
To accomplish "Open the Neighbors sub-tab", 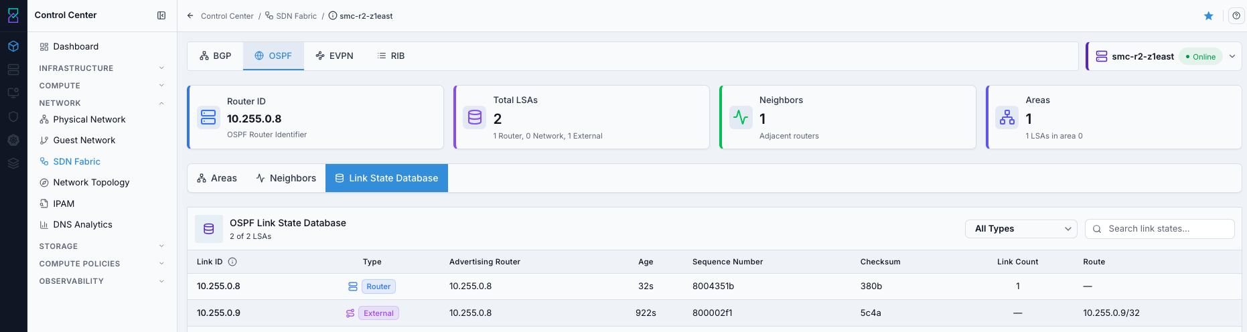I will (286, 178).
